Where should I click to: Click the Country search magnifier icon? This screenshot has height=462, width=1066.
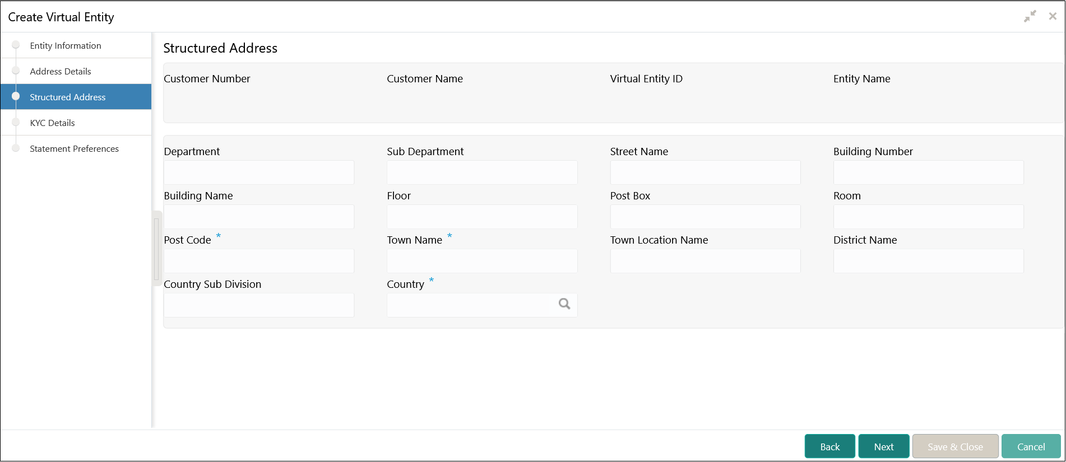coord(564,304)
